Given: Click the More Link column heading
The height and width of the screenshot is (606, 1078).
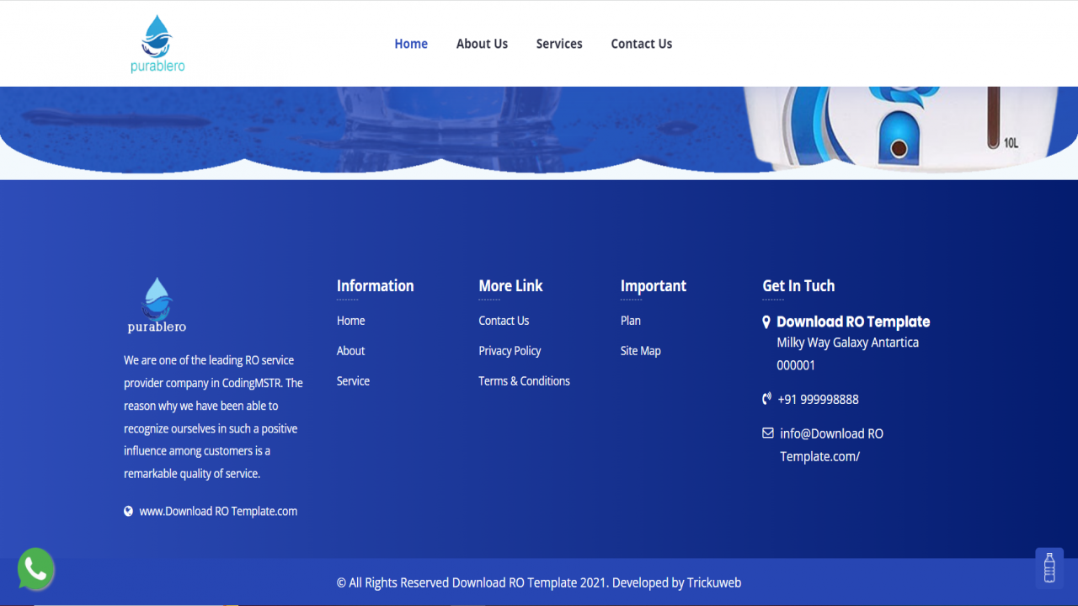Looking at the screenshot, I should (x=511, y=285).
